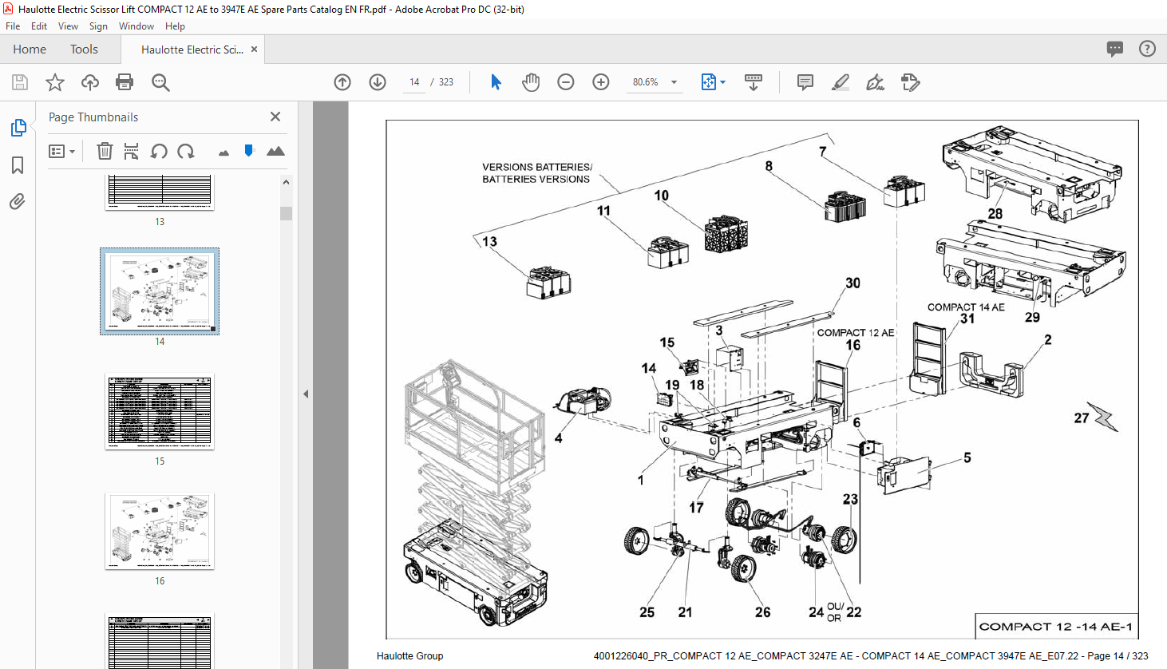This screenshot has width=1167, height=669.
Task: Select the page 14 thumbnail
Action: [x=160, y=291]
